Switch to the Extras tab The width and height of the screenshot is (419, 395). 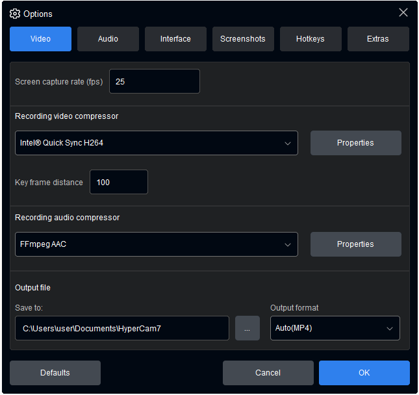378,39
